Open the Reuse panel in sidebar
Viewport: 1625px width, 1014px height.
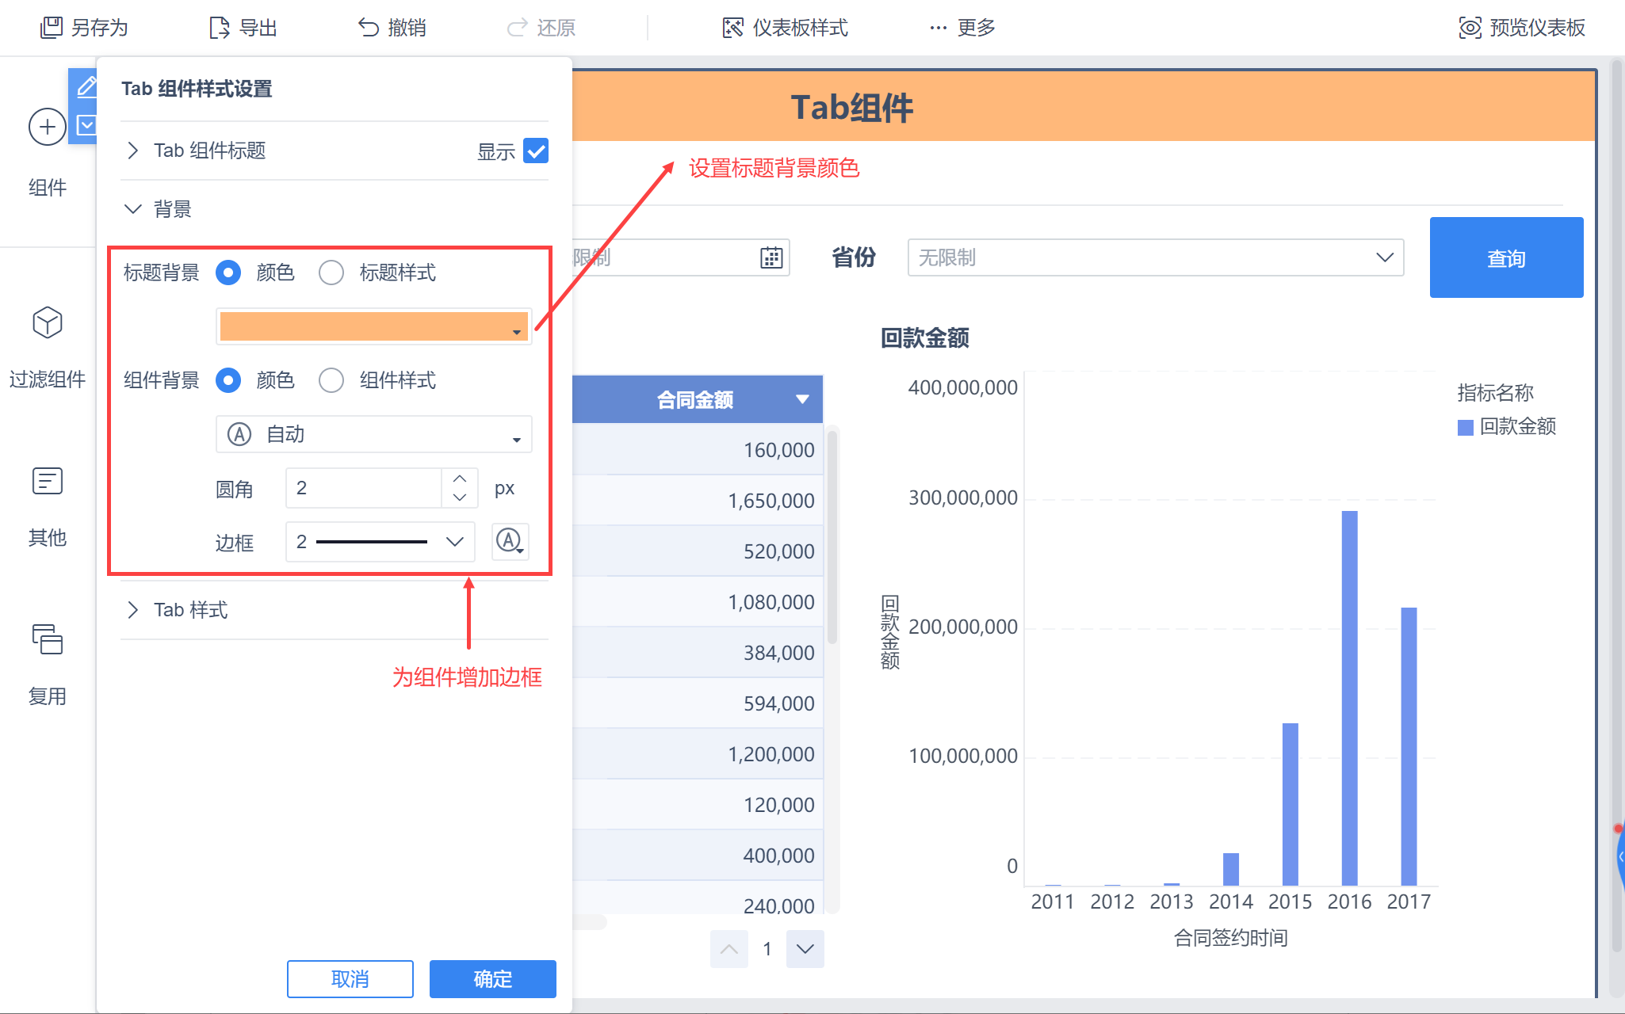tap(48, 639)
